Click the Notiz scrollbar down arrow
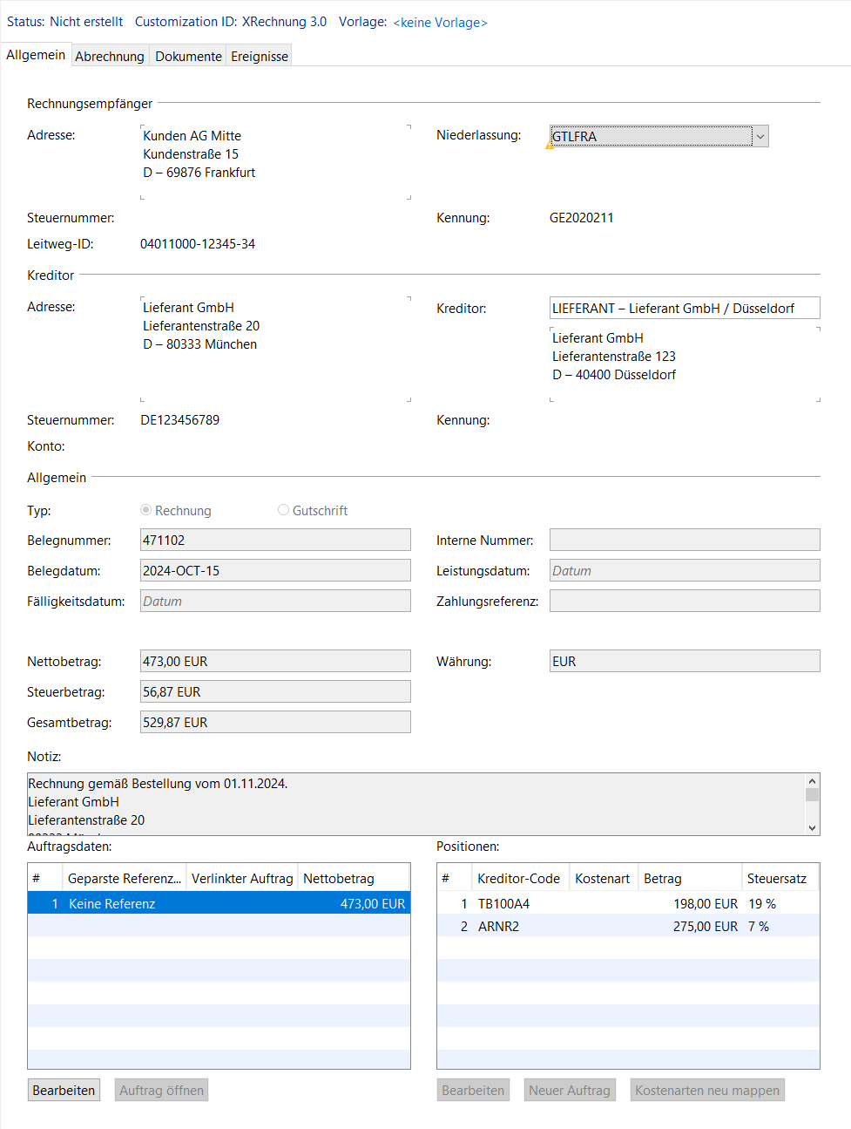Viewport: 851px width, 1129px height. (x=812, y=827)
